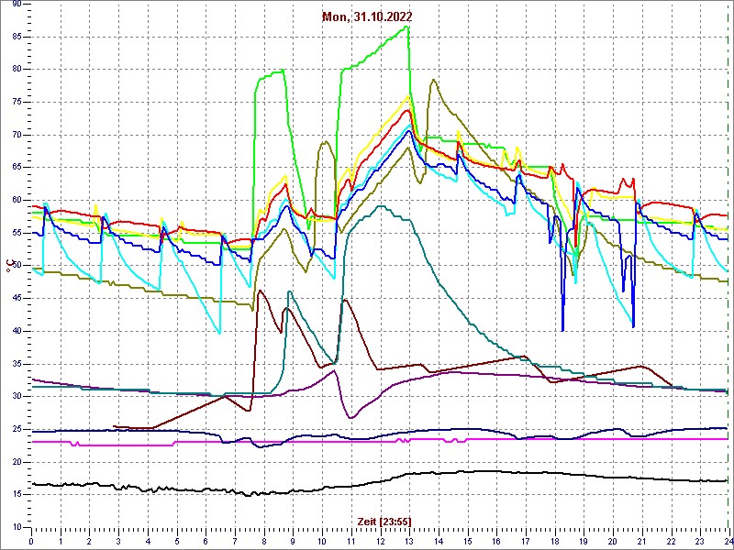Select the '90' temperature axis value
Viewport: 734px width, 550px height.
17,5
